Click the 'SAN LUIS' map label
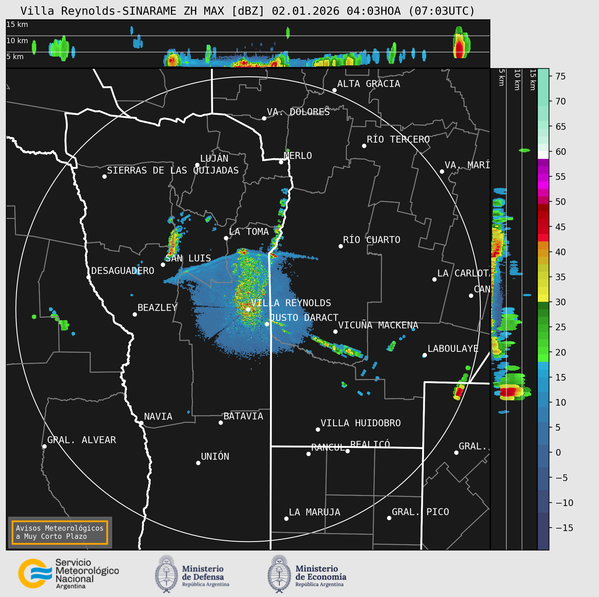 188,258
